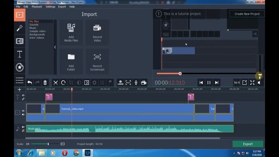279x157 pixels.
Task: Open the More tools list icon
Action: [20, 80]
